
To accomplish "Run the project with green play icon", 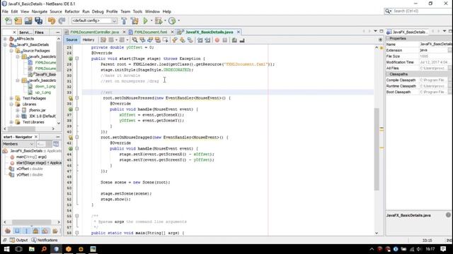I will coord(145,20).
